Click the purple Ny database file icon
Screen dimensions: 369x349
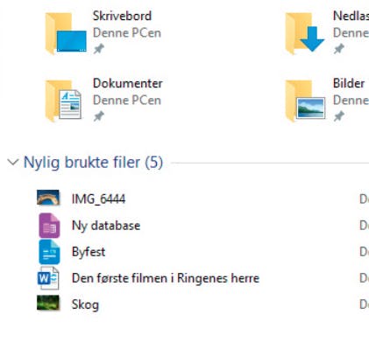49,226
